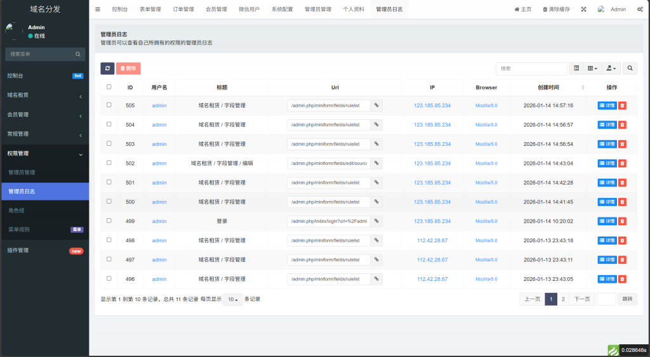The image size is (650, 357).
Task: Delete log row 501 with the red trash icon
Action: pyautogui.click(x=622, y=183)
